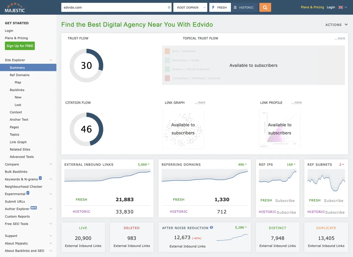Screen dimensions: 353x257
Task: Click more link beside Link Profile
Action: tap(297, 103)
